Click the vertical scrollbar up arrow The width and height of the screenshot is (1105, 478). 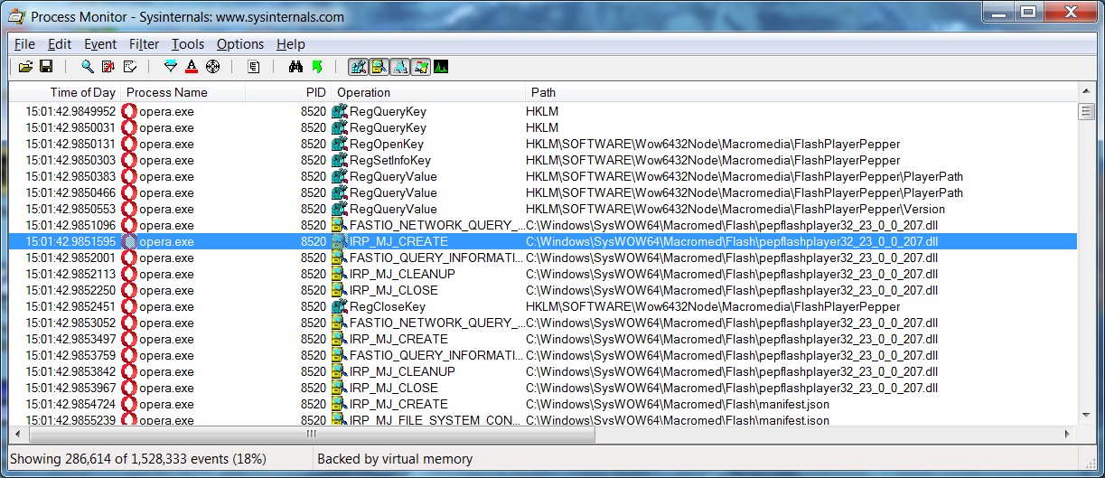tap(1085, 92)
